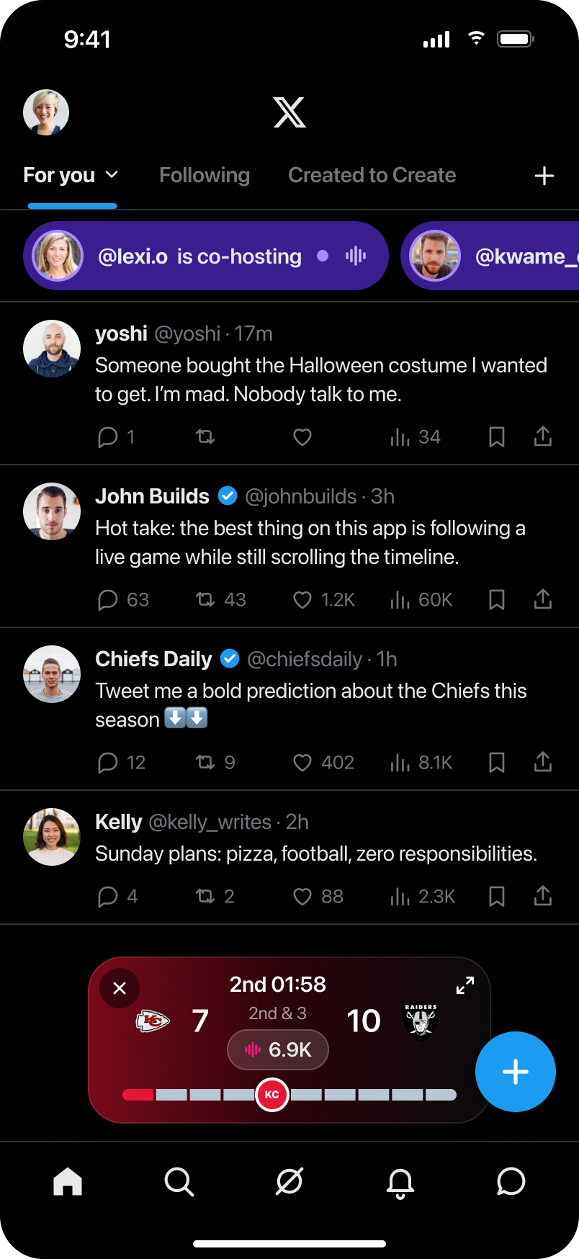Viewport: 579px width, 1259px height.
Task: Bookmark the Chiefs Daily post
Action: coord(497,763)
